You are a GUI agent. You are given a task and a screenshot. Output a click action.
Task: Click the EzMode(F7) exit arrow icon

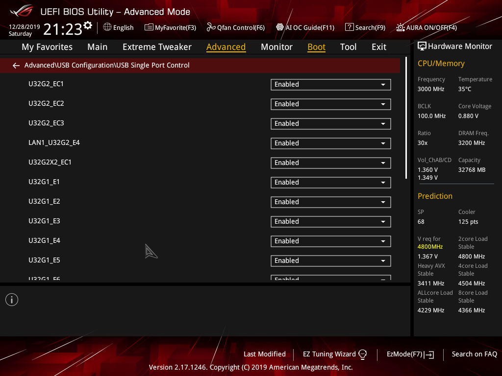point(429,354)
